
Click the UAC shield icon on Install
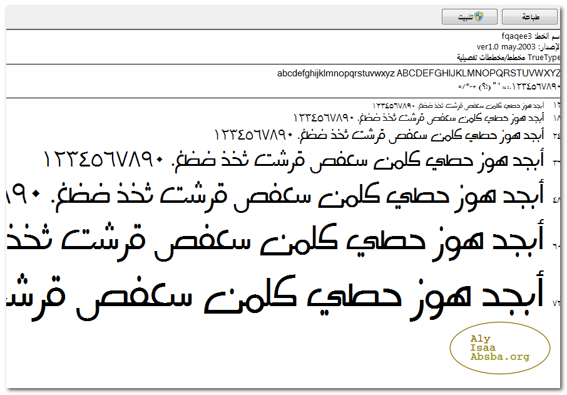pyautogui.click(x=478, y=17)
